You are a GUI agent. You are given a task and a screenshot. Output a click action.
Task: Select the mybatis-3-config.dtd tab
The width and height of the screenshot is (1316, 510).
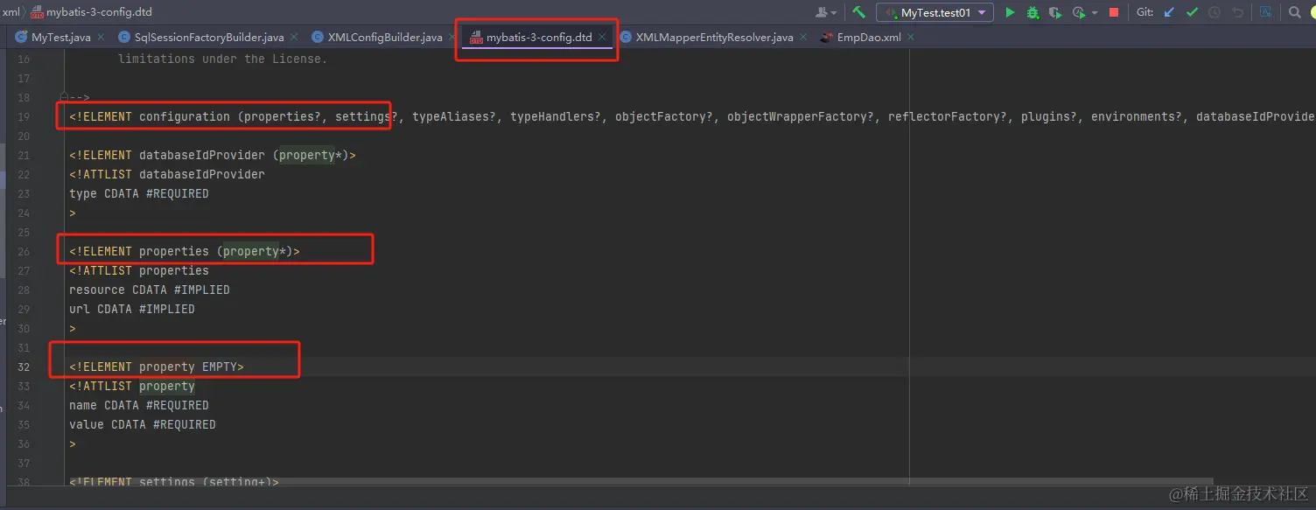pyautogui.click(x=539, y=38)
